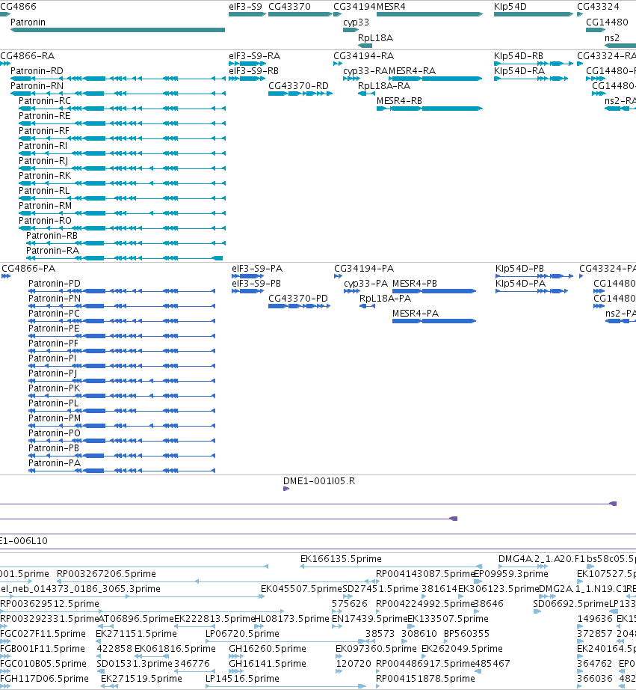Image resolution: width=636 pixels, height=690 pixels.
Task: Click the RP004143087.5prime EST label
Action: point(425,574)
